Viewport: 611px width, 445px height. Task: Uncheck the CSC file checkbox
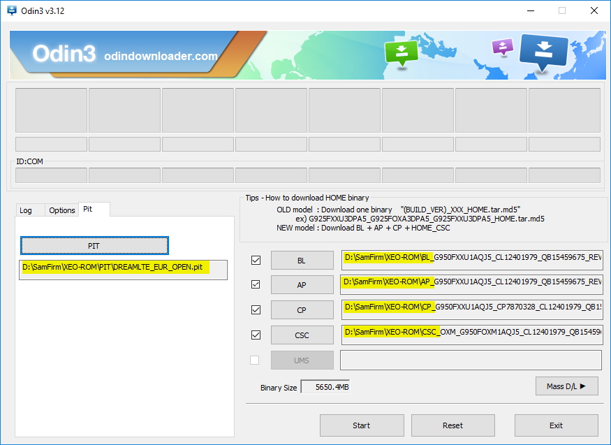[256, 335]
